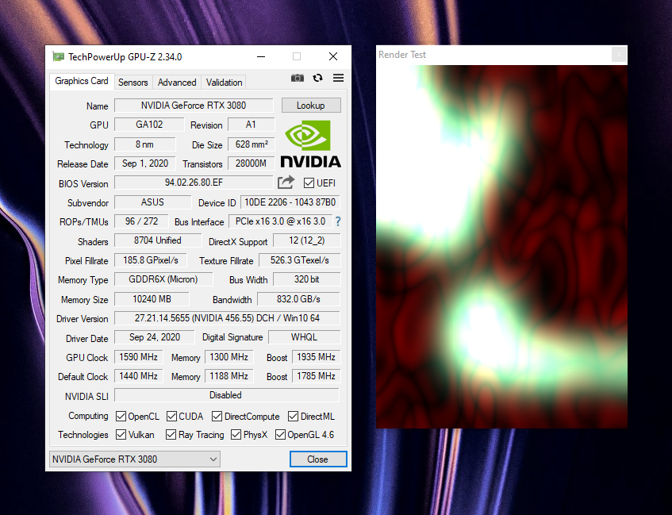Click the current Memory clock 1300 MHz
The width and height of the screenshot is (672, 515).
[x=228, y=357]
